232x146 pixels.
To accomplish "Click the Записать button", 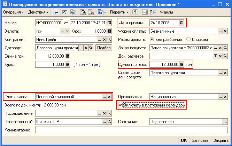I will (x=200, y=140).
